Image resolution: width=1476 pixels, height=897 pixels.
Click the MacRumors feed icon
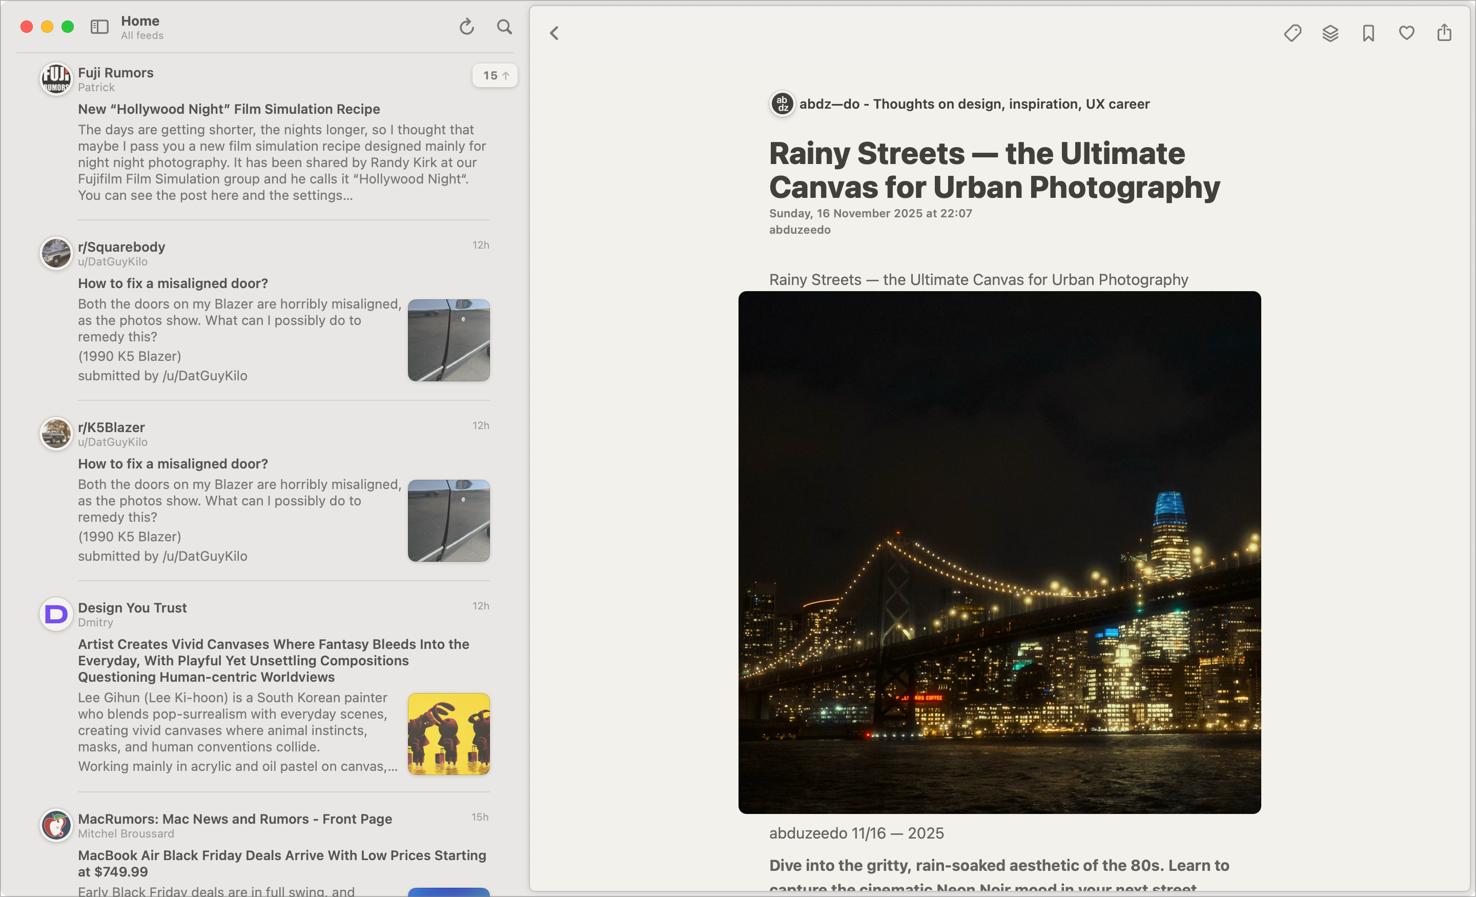click(55, 825)
